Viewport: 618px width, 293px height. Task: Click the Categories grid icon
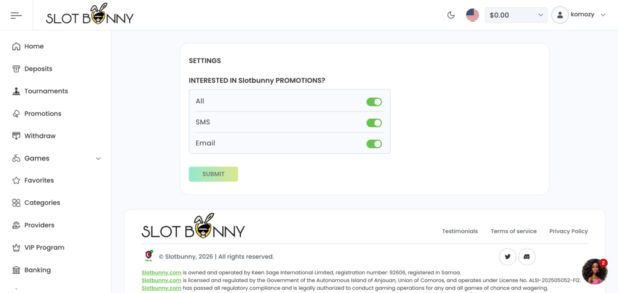[16, 203]
